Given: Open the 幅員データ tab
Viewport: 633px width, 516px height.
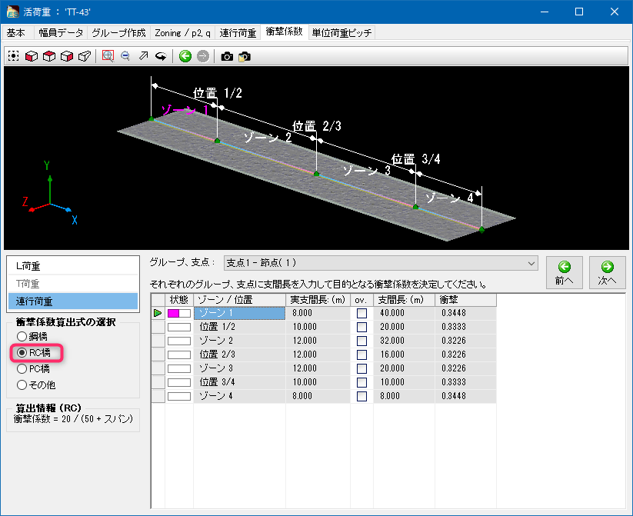Looking at the screenshot, I should [59, 33].
